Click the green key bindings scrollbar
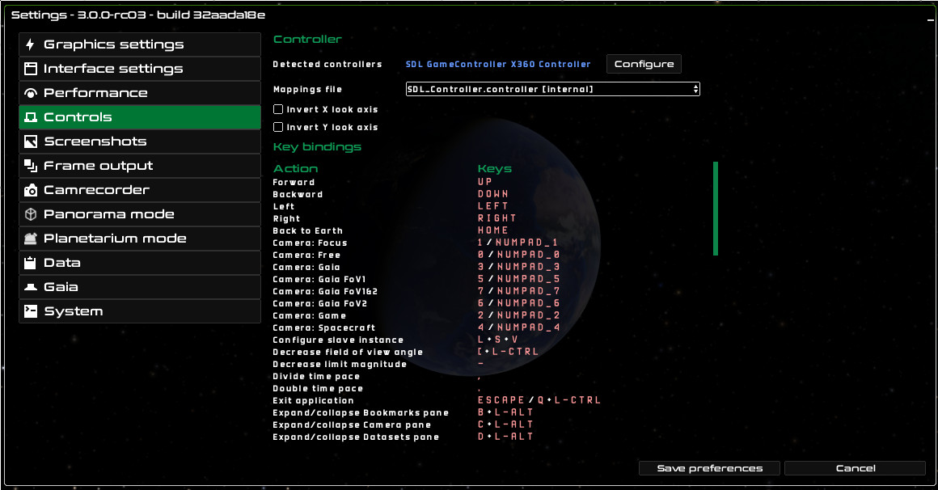 [x=716, y=209]
